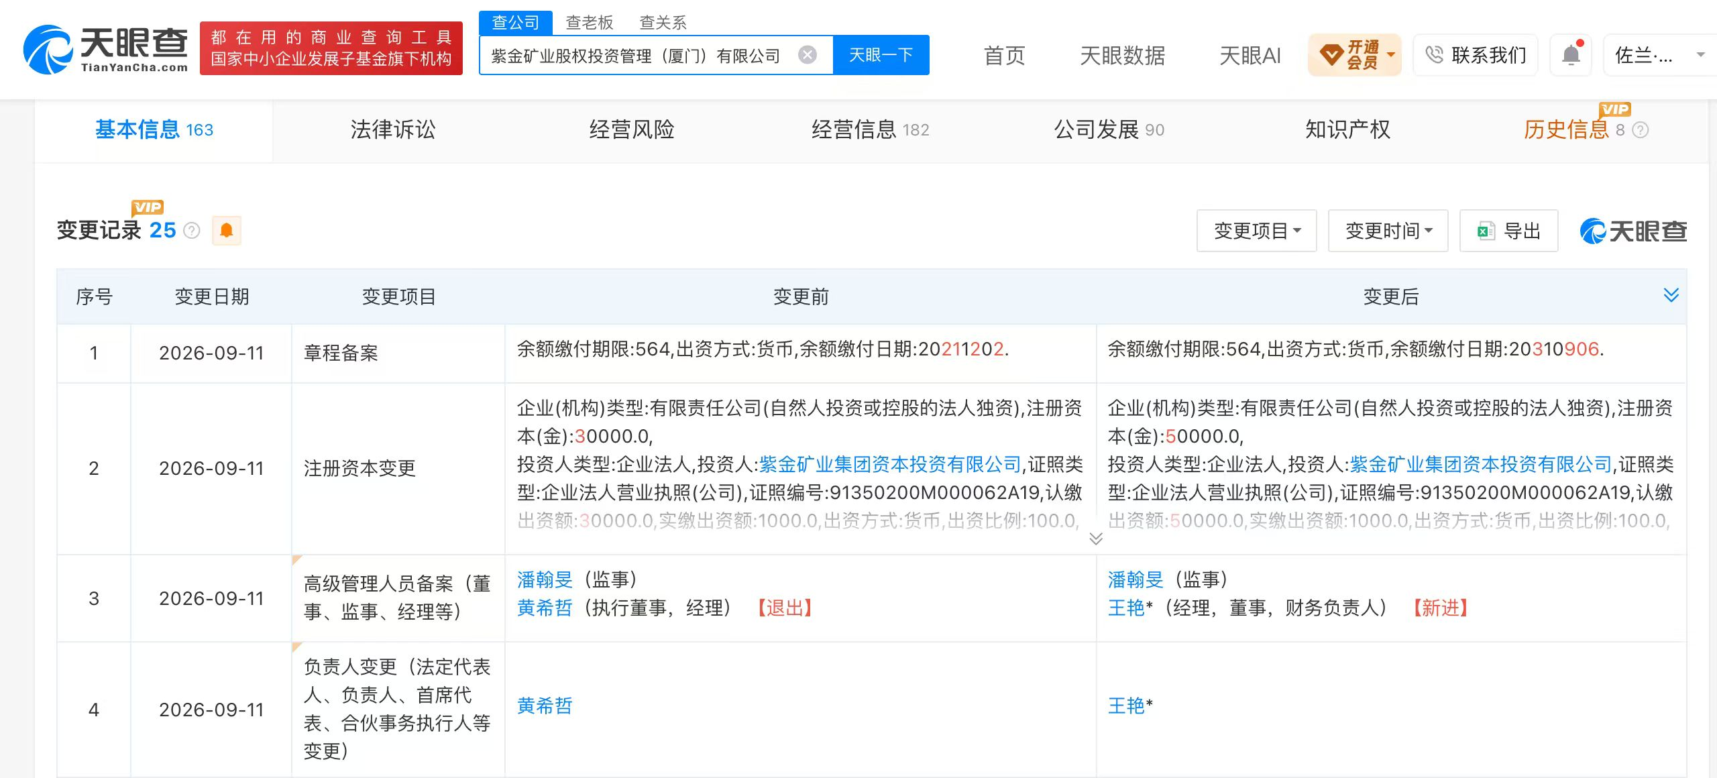This screenshot has width=1717, height=778.
Task: Open the 变更项目 filter dropdown
Action: (1256, 231)
